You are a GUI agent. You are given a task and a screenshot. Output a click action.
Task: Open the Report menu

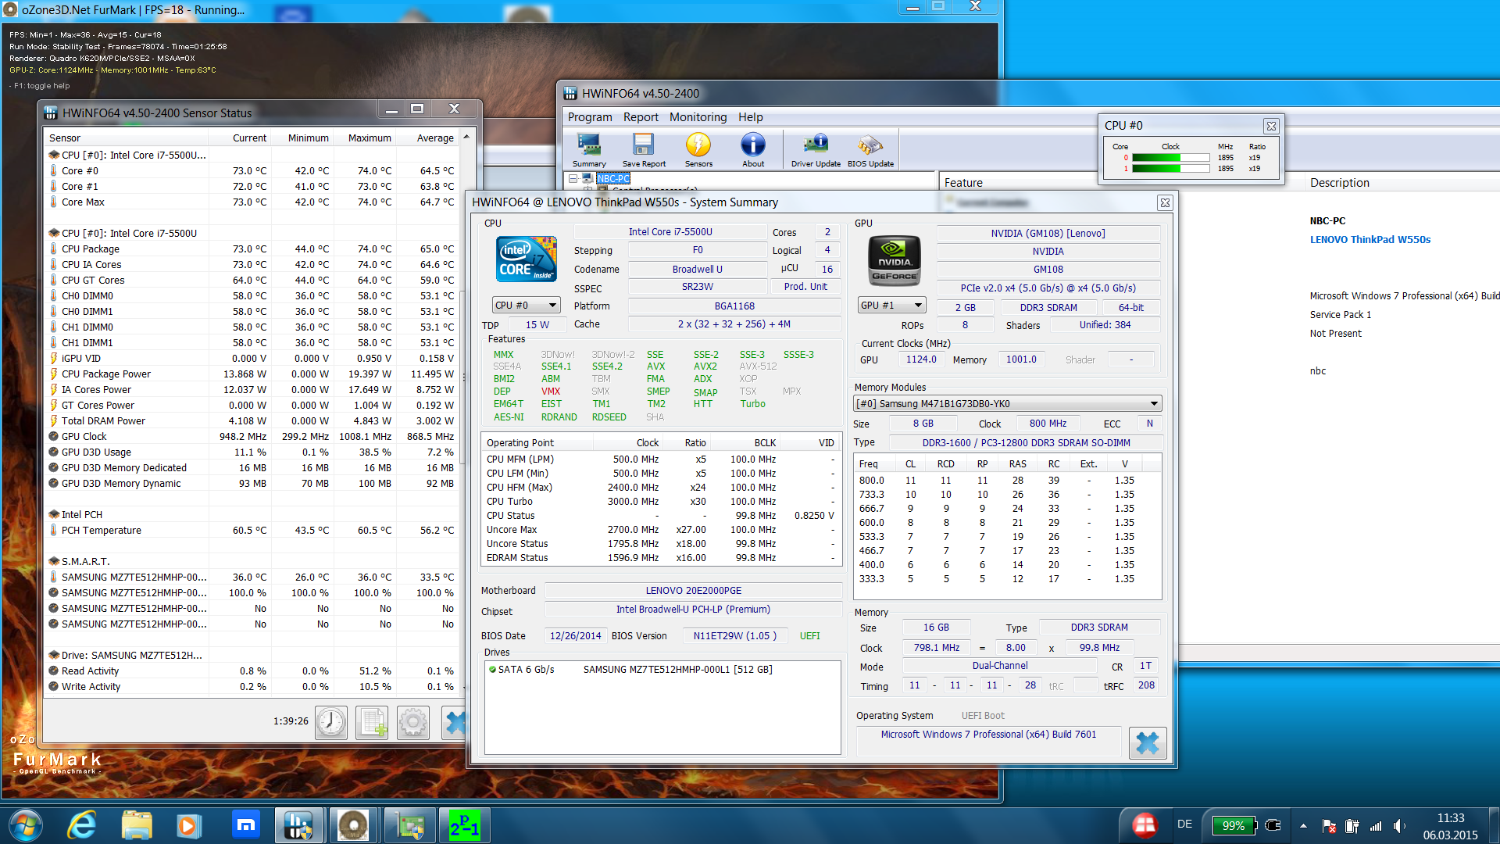tap(641, 117)
